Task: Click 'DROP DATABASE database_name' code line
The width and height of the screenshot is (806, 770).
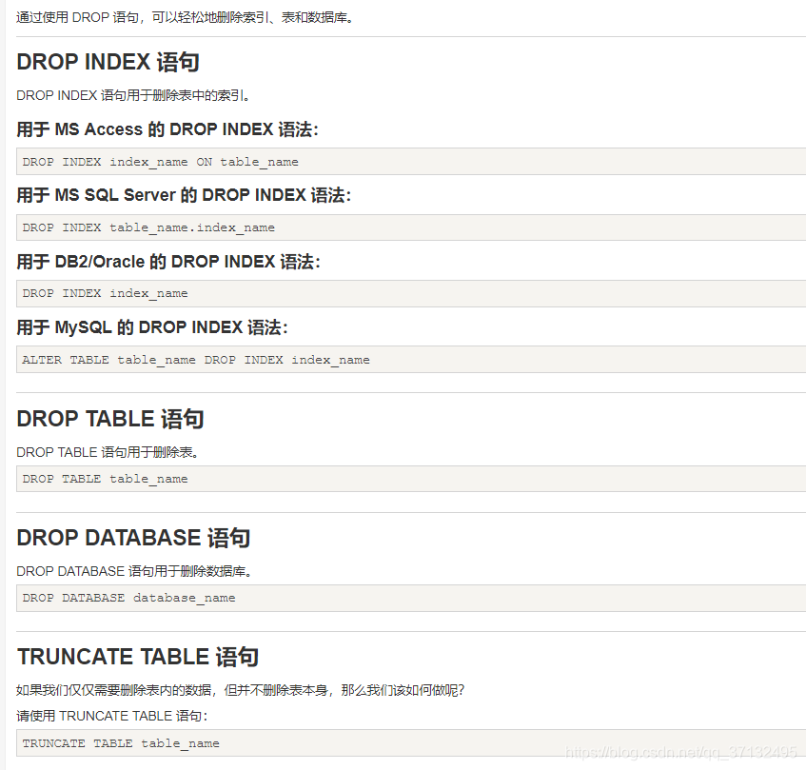Action: (129, 599)
